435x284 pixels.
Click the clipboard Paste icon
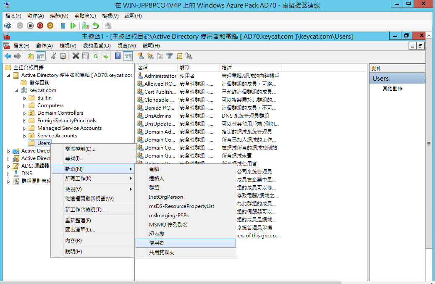coord(63,56)
